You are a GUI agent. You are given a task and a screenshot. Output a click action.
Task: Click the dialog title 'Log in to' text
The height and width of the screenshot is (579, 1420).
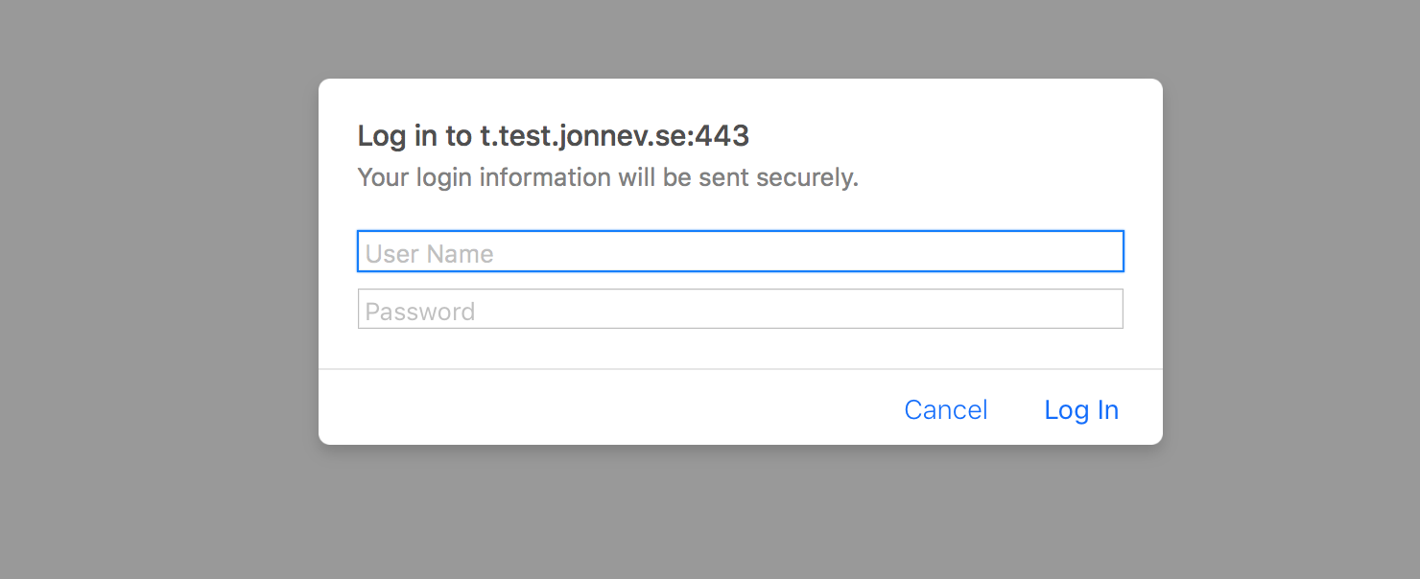click(x=414, y=136)
